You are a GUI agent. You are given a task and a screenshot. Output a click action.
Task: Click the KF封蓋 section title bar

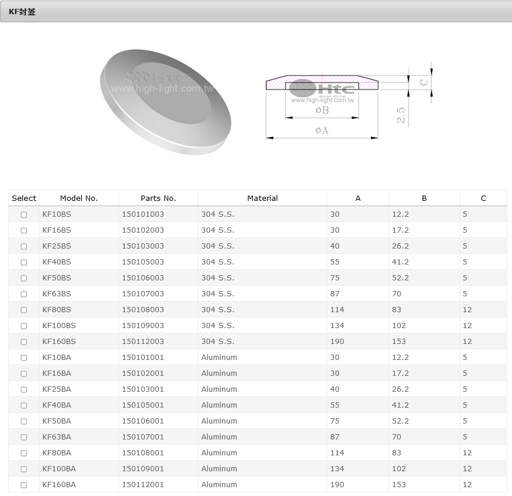[256, 11]
